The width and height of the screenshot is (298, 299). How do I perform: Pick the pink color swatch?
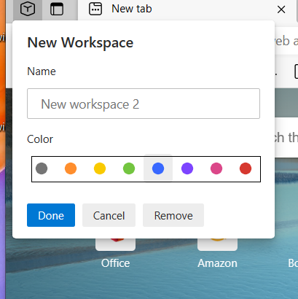click(x=216, y=168)
